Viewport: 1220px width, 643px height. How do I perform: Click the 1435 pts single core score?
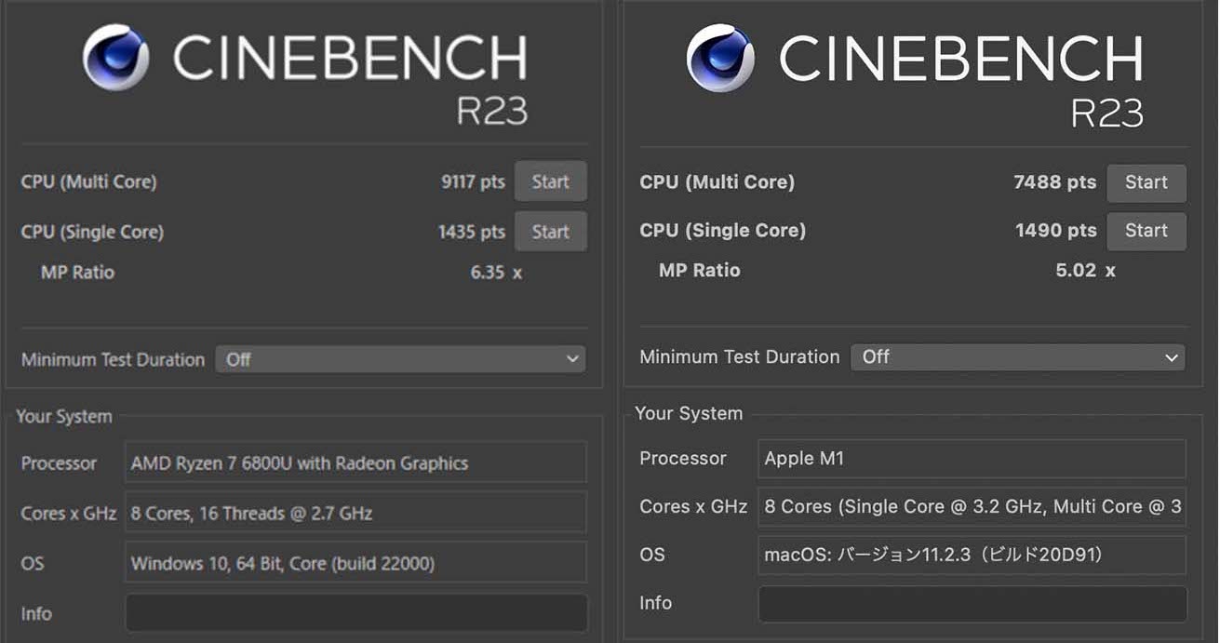click(472, 232)
